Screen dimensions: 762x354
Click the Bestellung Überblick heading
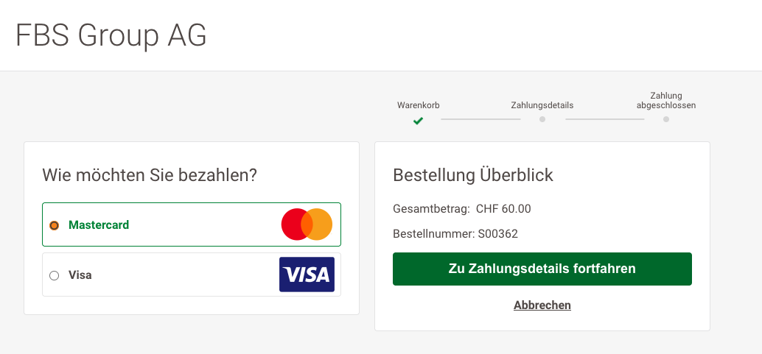point(473,175)
